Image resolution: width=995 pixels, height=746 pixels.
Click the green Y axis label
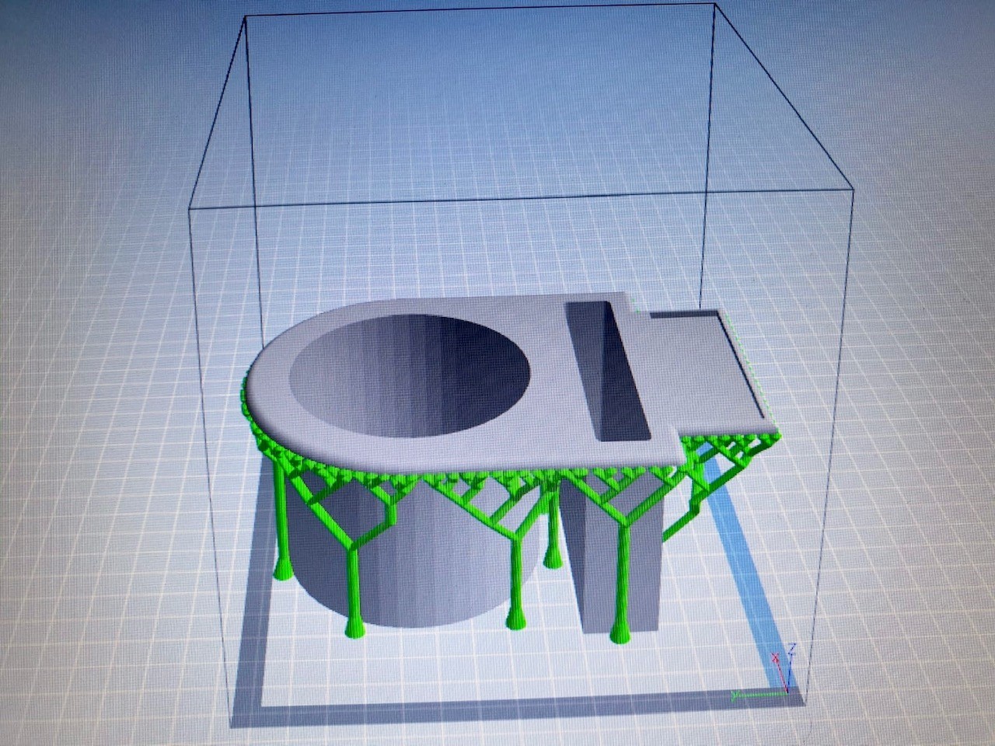coord(735,692)
